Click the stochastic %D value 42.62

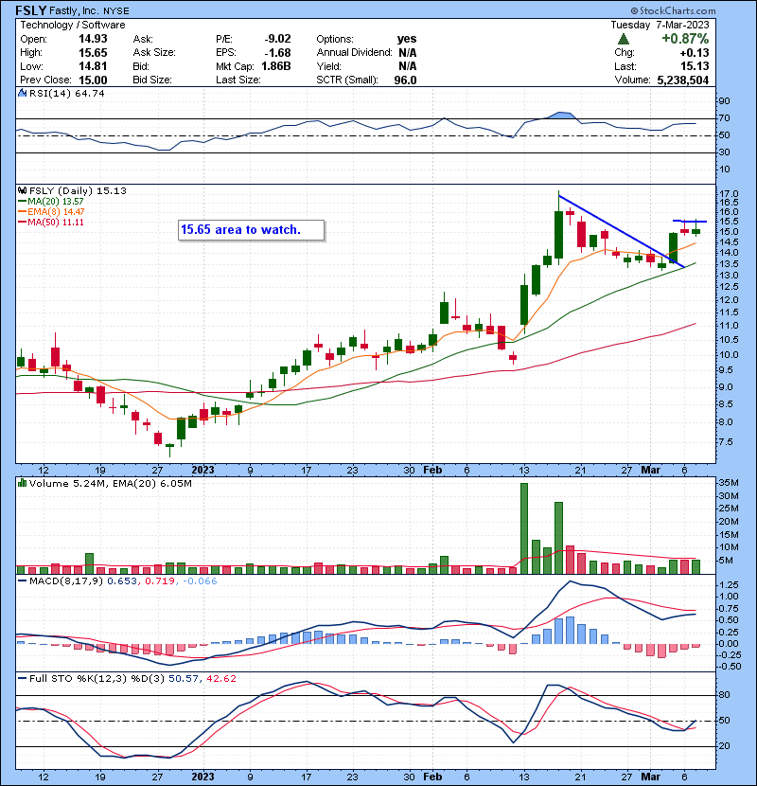click(x=221, y=678)
